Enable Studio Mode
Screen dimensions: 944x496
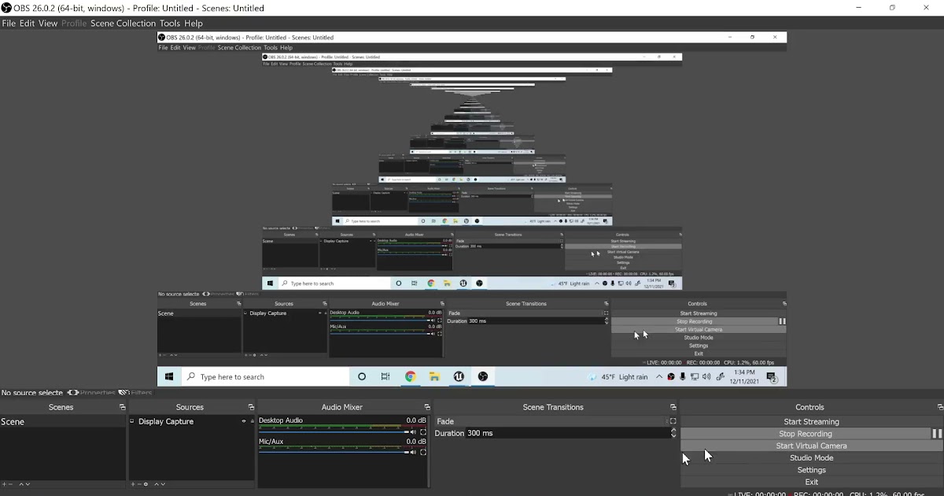click(x=811, y=458)
